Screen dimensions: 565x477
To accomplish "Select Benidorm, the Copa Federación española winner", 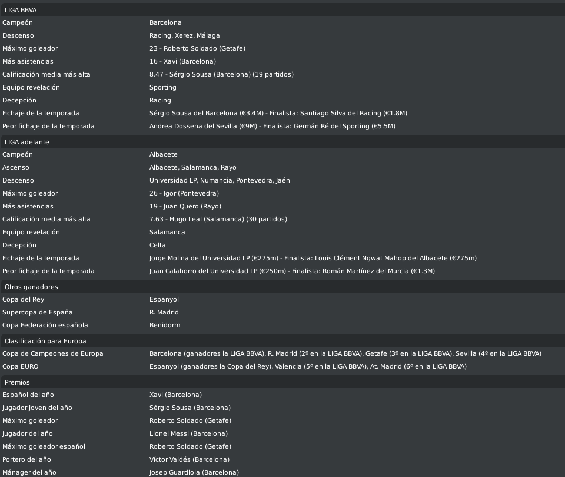I will 165,325.
